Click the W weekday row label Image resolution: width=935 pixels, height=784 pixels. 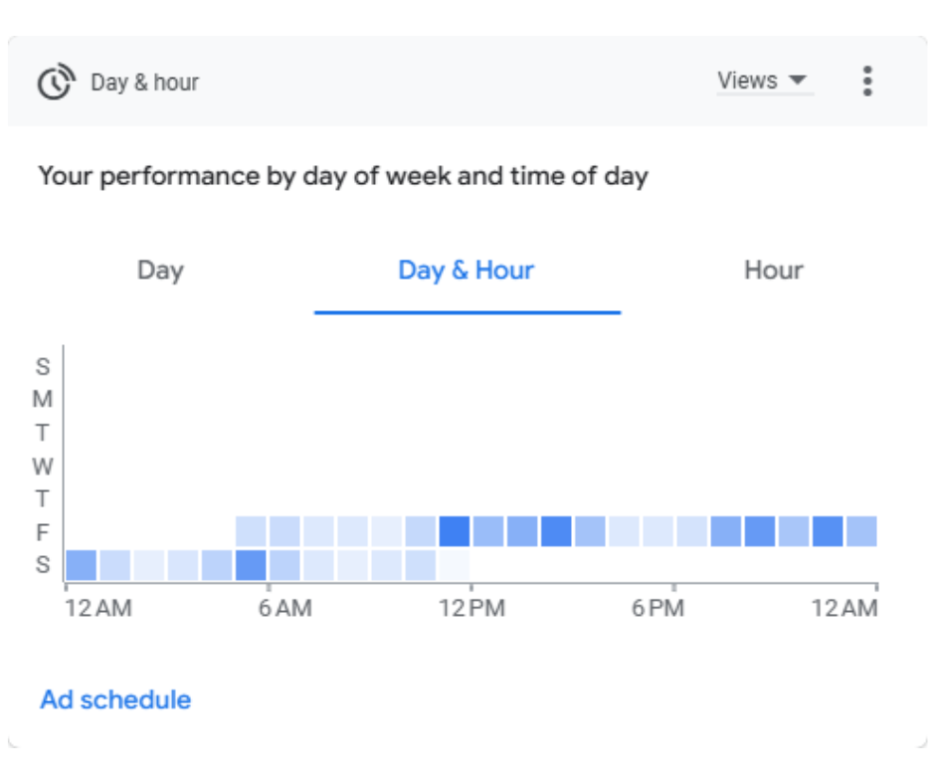click(x=43, y=466)
